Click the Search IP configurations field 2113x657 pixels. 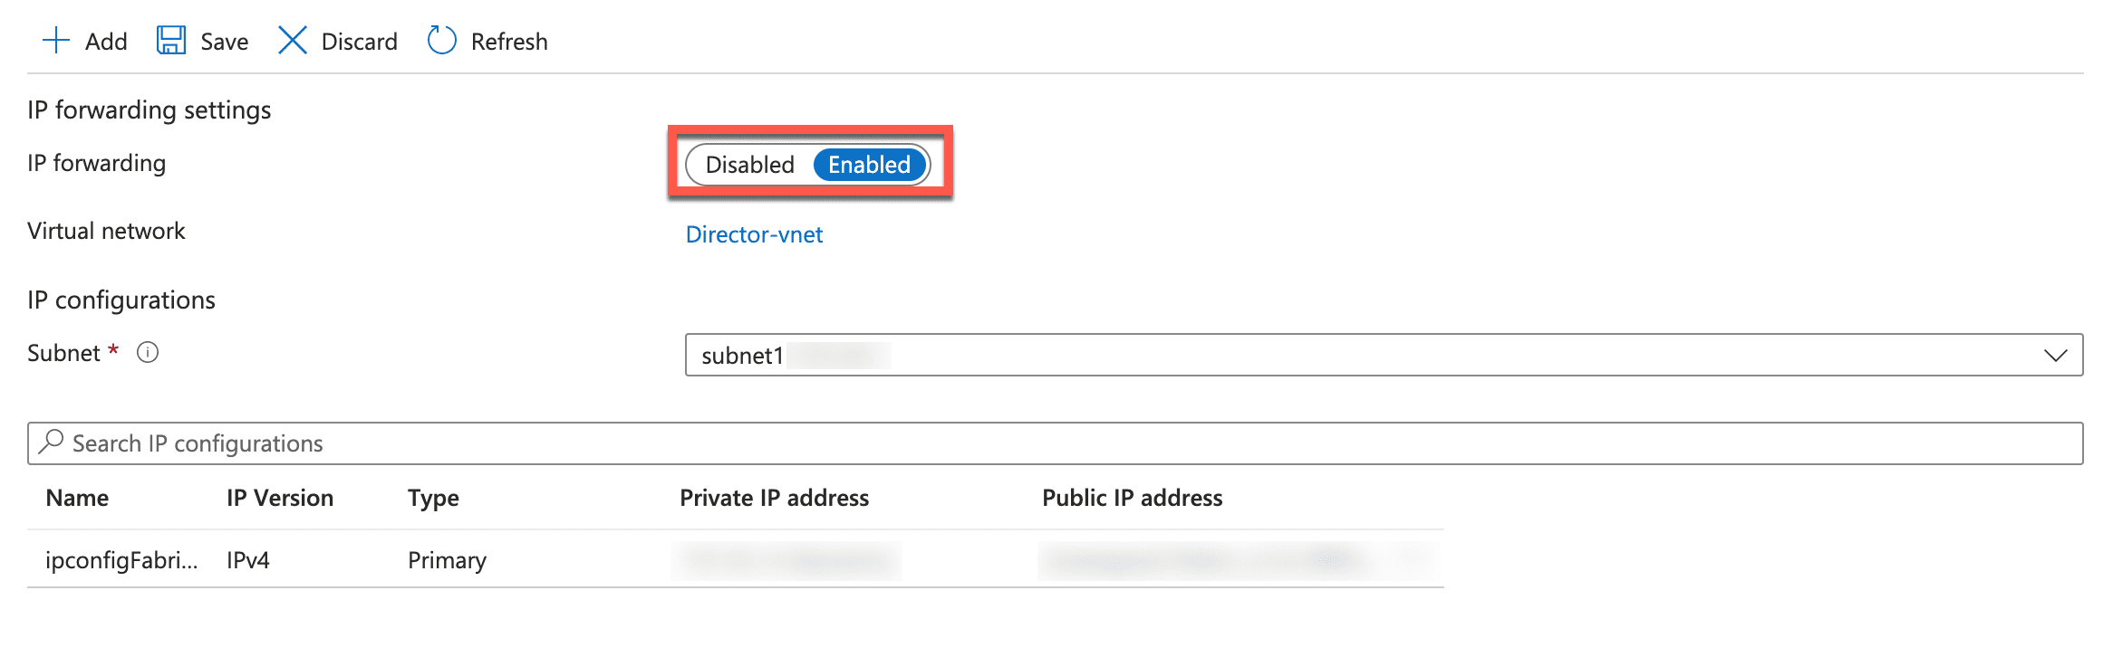point(272,443)
